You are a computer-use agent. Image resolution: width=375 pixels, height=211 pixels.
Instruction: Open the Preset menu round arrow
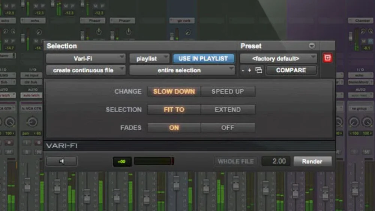click(311, 46)
